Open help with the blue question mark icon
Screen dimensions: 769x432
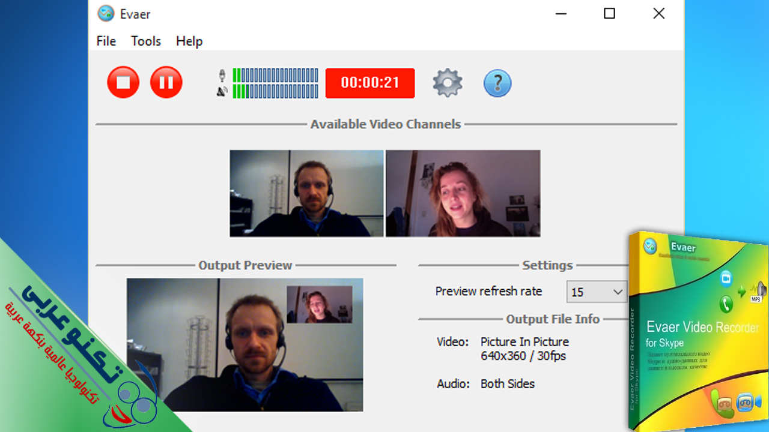pyautogui.click(x=497, y=83)
